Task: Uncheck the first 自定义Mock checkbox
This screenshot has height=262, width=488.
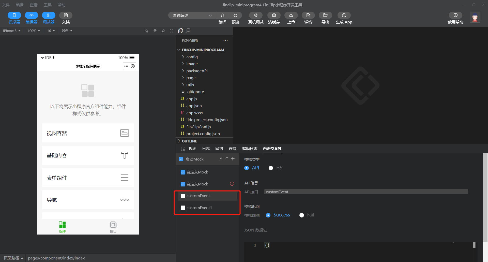Action: [183, 172]
